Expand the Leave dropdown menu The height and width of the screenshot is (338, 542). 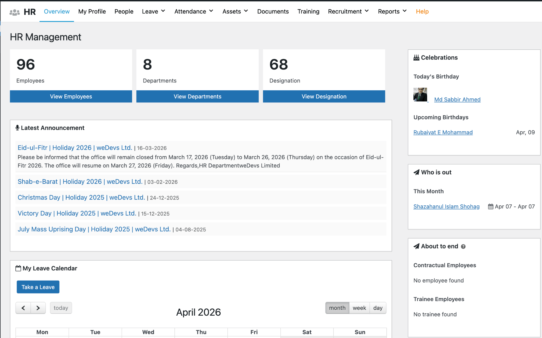click(x=153, y=11)
